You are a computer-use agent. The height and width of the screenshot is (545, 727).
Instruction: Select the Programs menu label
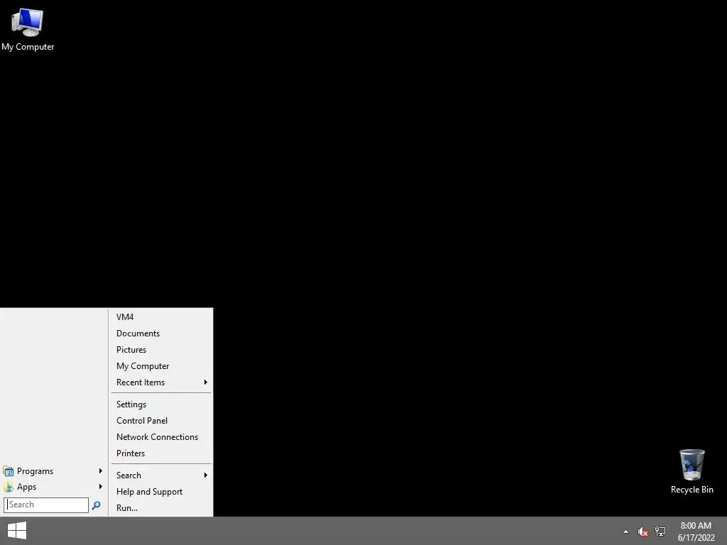point(35,471)
